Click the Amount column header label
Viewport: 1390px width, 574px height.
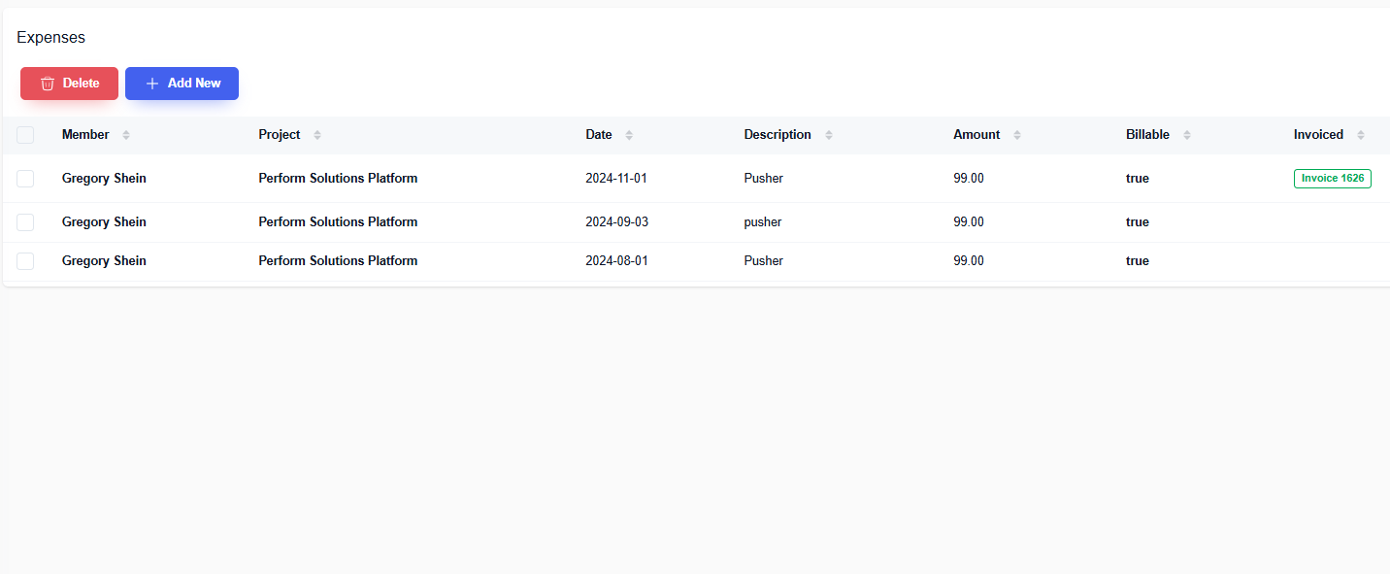[x=976, y=135]
